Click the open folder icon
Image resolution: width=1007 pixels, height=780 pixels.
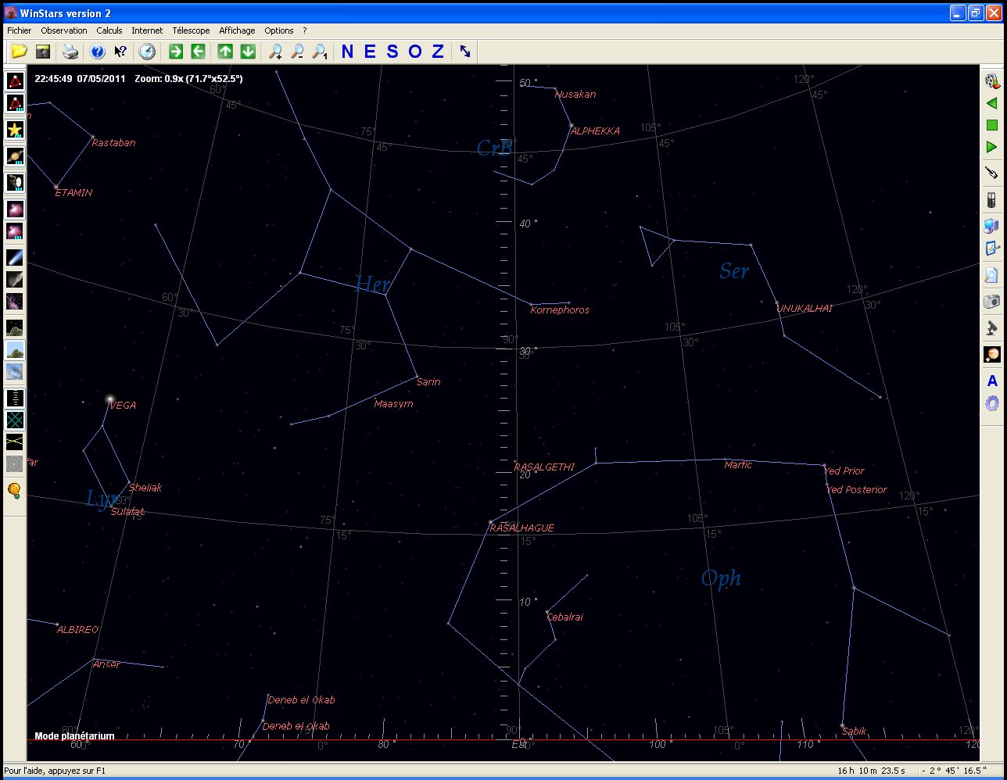click(19, 52)
